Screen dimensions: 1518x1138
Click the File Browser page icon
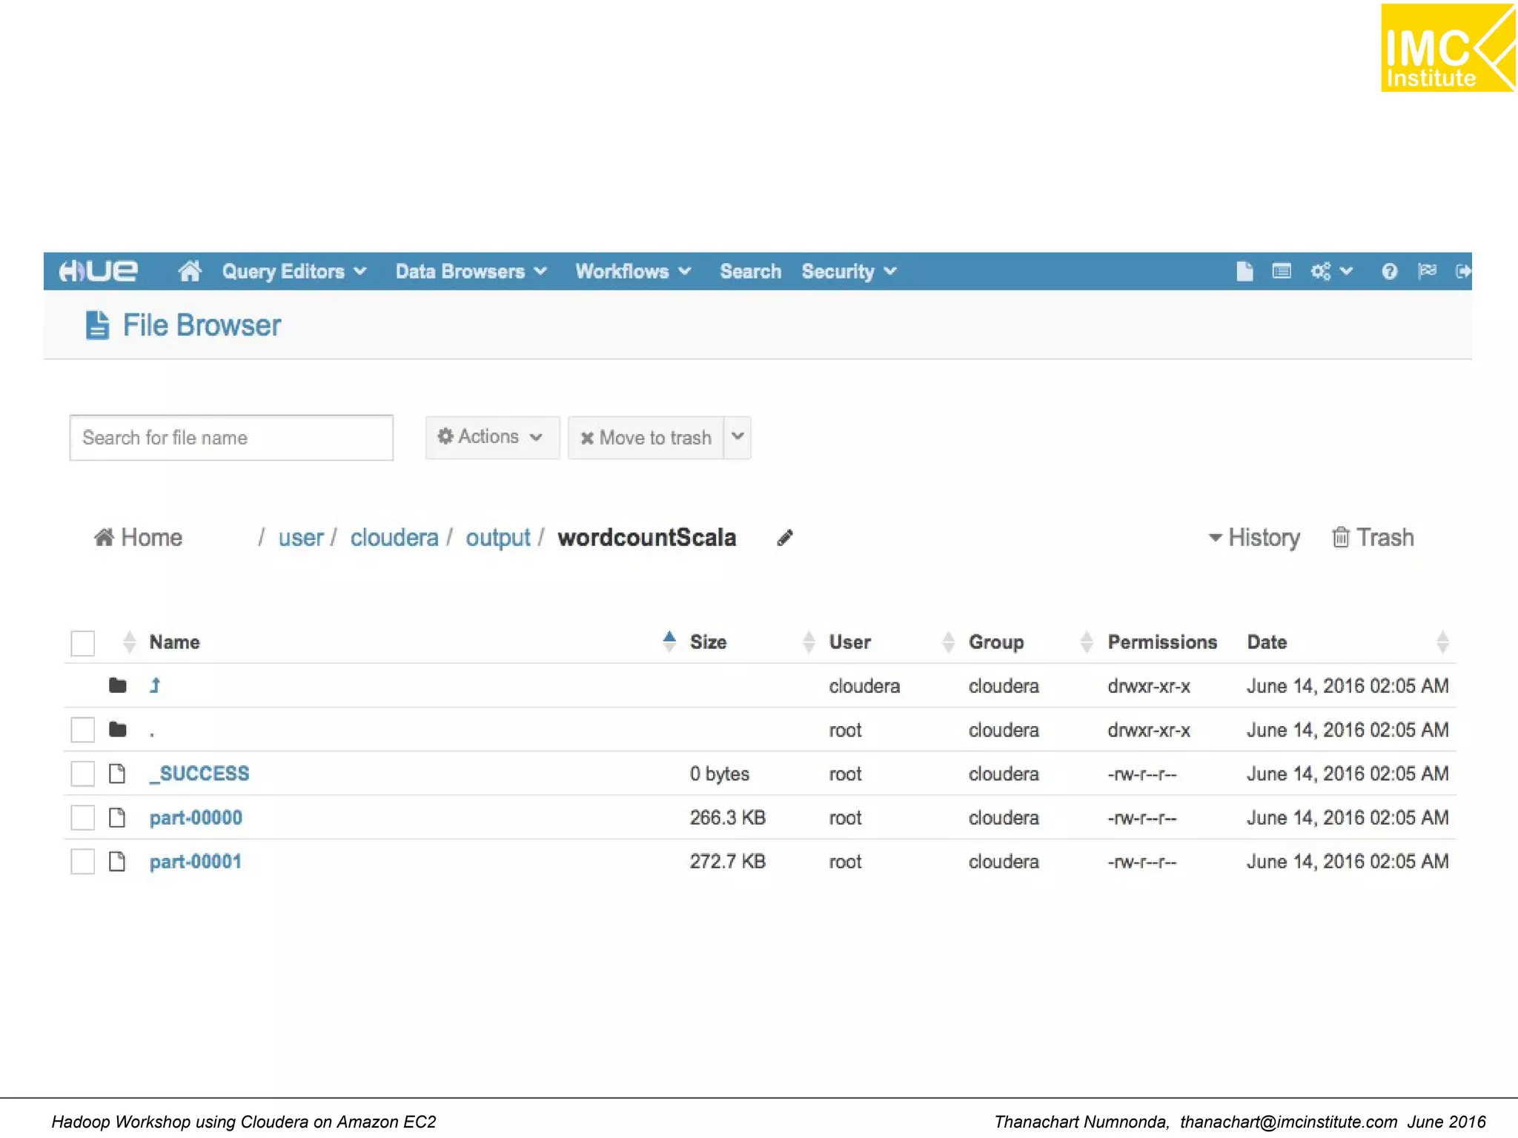pyautogui.click(x=98, y=325)
